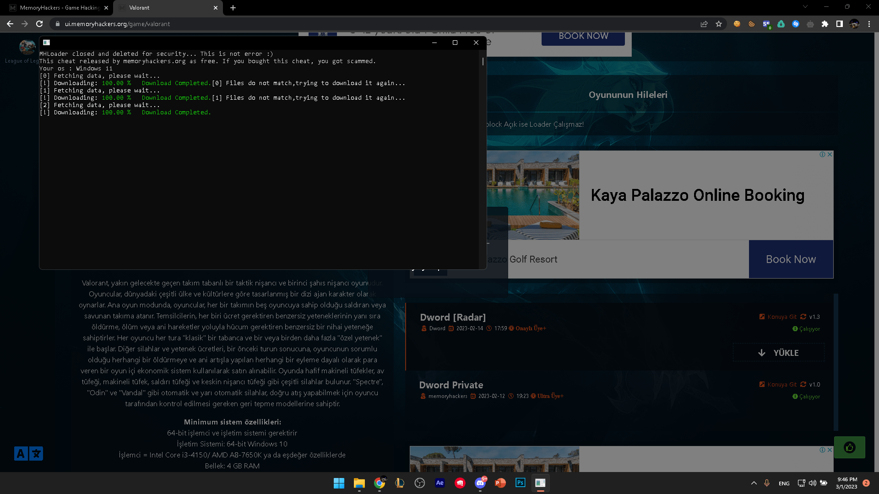The height and width of the screenshot is (494, 879).
Task: Click the memoryhackers author name link
Action: pyautogui.click(x=448, y=396)
